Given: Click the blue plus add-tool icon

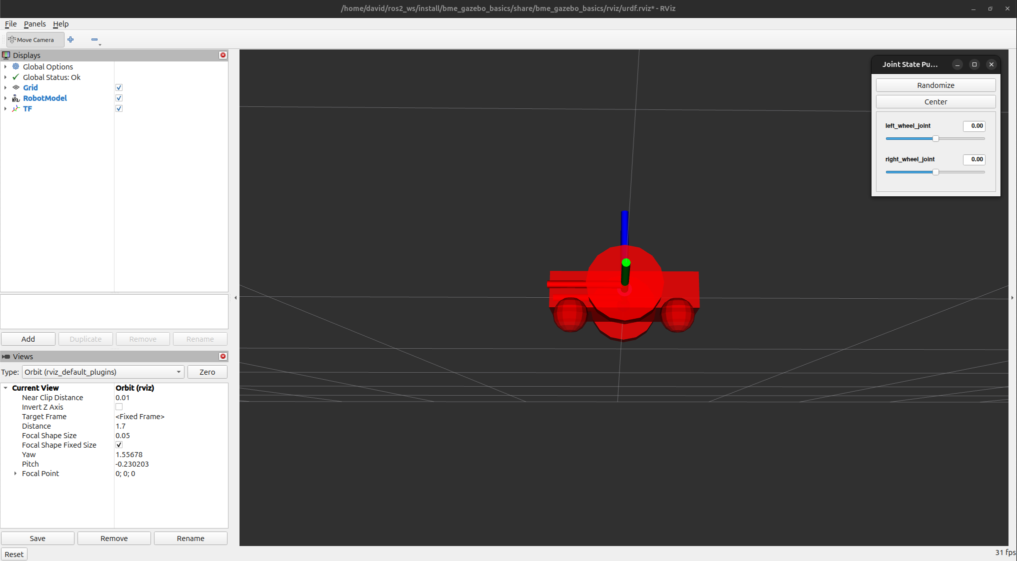Looking at the screenshot, I should [70, 39].
